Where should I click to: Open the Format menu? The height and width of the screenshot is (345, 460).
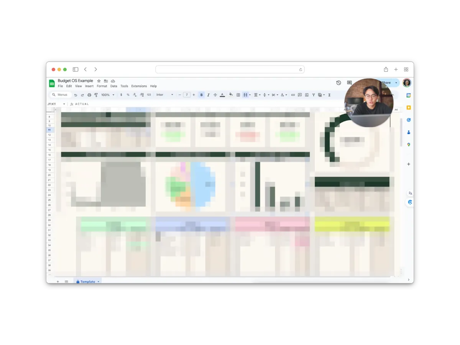pyautogui.click(x=102, y=86)
